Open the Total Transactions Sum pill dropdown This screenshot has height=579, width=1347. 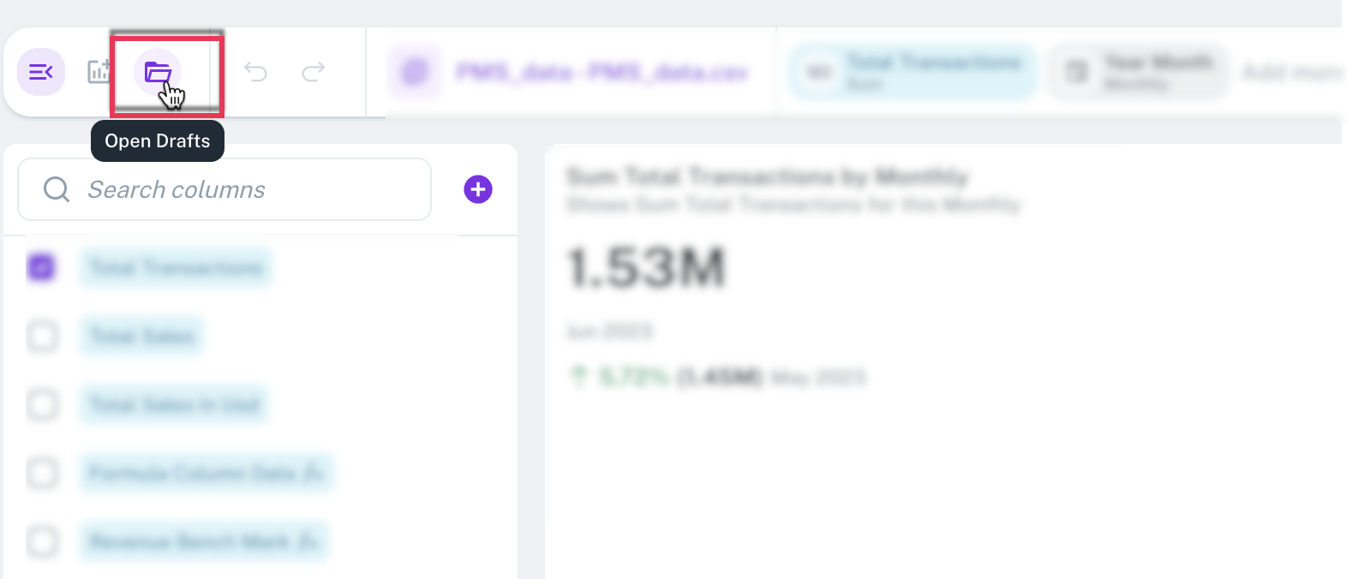(913, 72)
